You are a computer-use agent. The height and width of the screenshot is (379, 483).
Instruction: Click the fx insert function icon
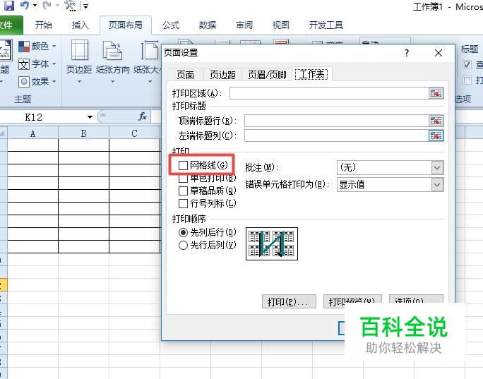pos(143,116)
